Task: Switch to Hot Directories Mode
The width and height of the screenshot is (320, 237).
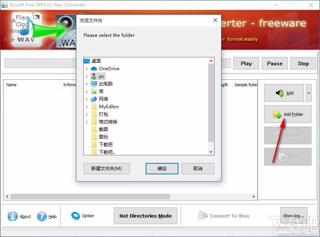Action: pyautogui.click(x=145, y=216)
